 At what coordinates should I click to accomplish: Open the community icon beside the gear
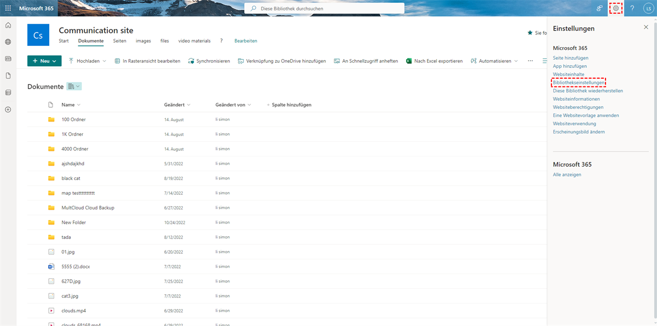[600, 8]
